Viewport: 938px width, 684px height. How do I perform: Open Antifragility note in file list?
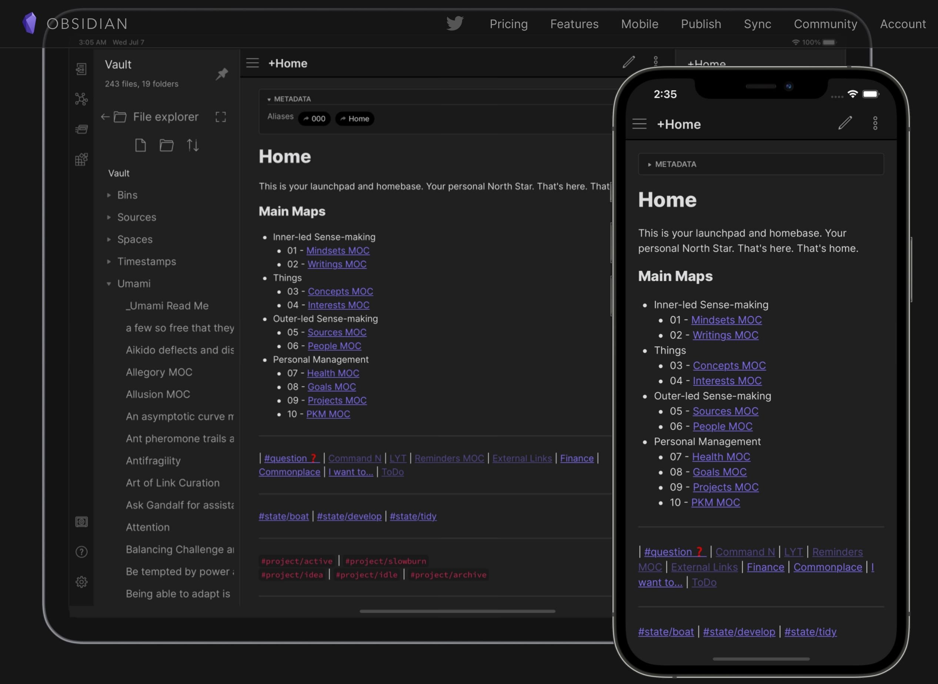coord(153,460)
